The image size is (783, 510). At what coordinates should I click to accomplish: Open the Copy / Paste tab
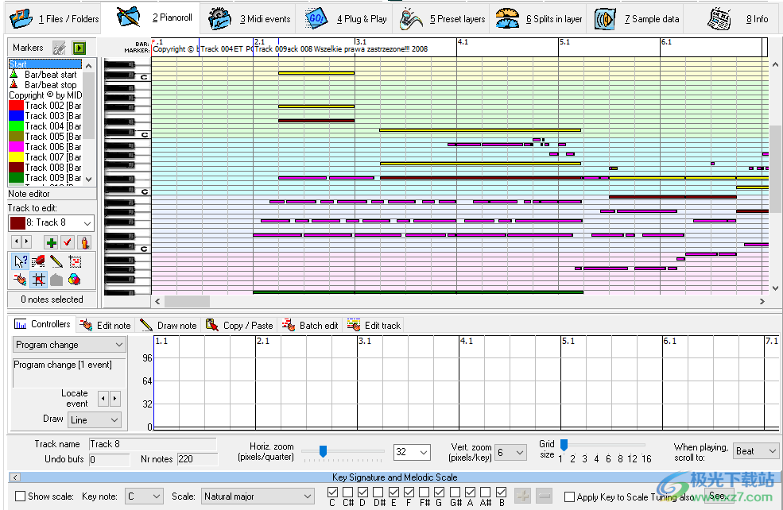coord(239,326)
